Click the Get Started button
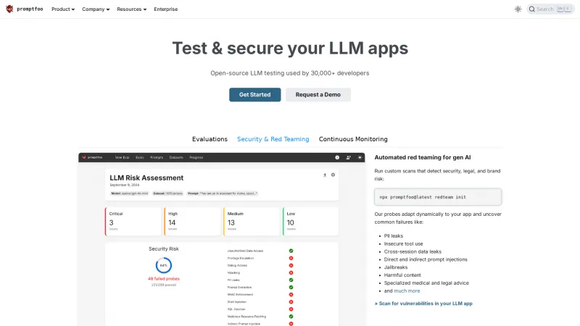 (255, 95)
